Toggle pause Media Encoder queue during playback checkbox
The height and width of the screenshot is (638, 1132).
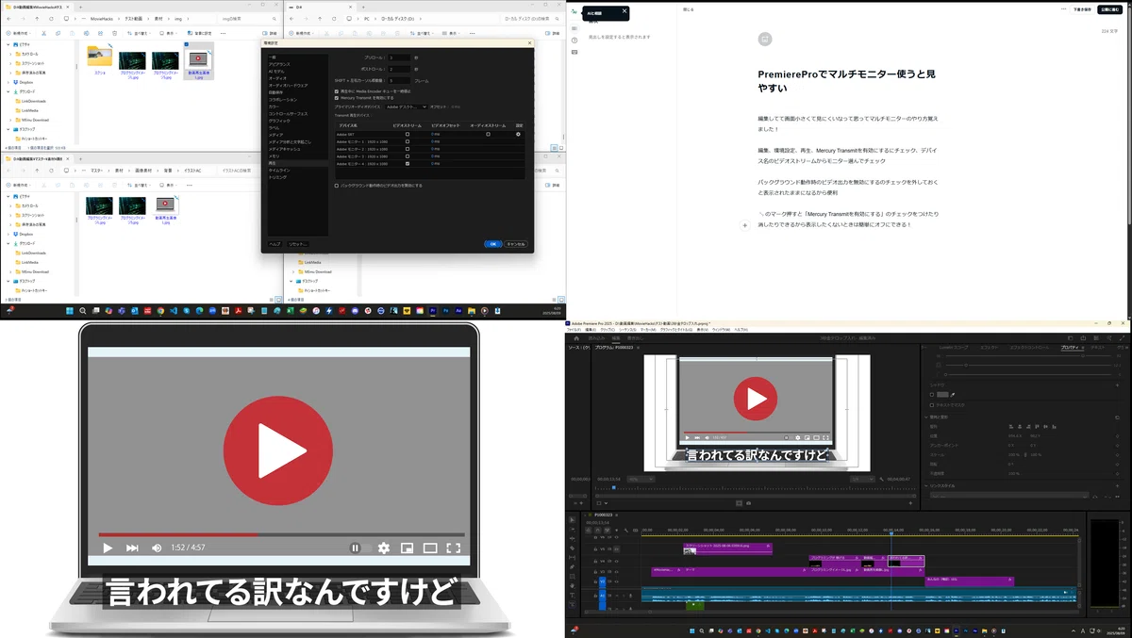[337, 91]
